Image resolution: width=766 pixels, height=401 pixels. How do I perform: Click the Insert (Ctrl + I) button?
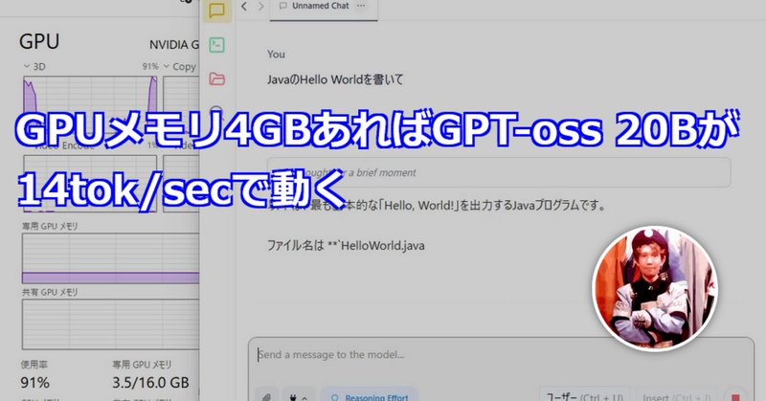pyautogui.click(x=677, y=396)
